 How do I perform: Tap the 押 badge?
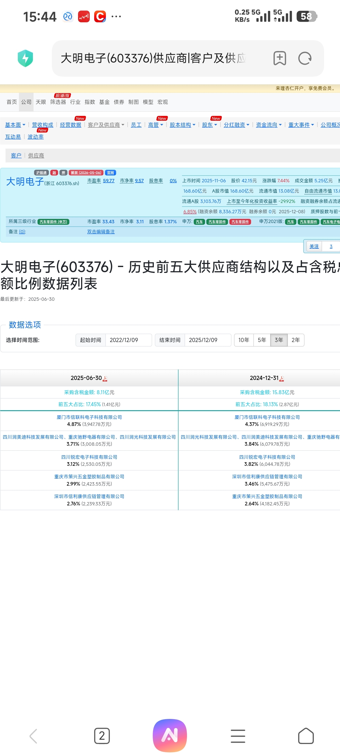tap(63, 173)
